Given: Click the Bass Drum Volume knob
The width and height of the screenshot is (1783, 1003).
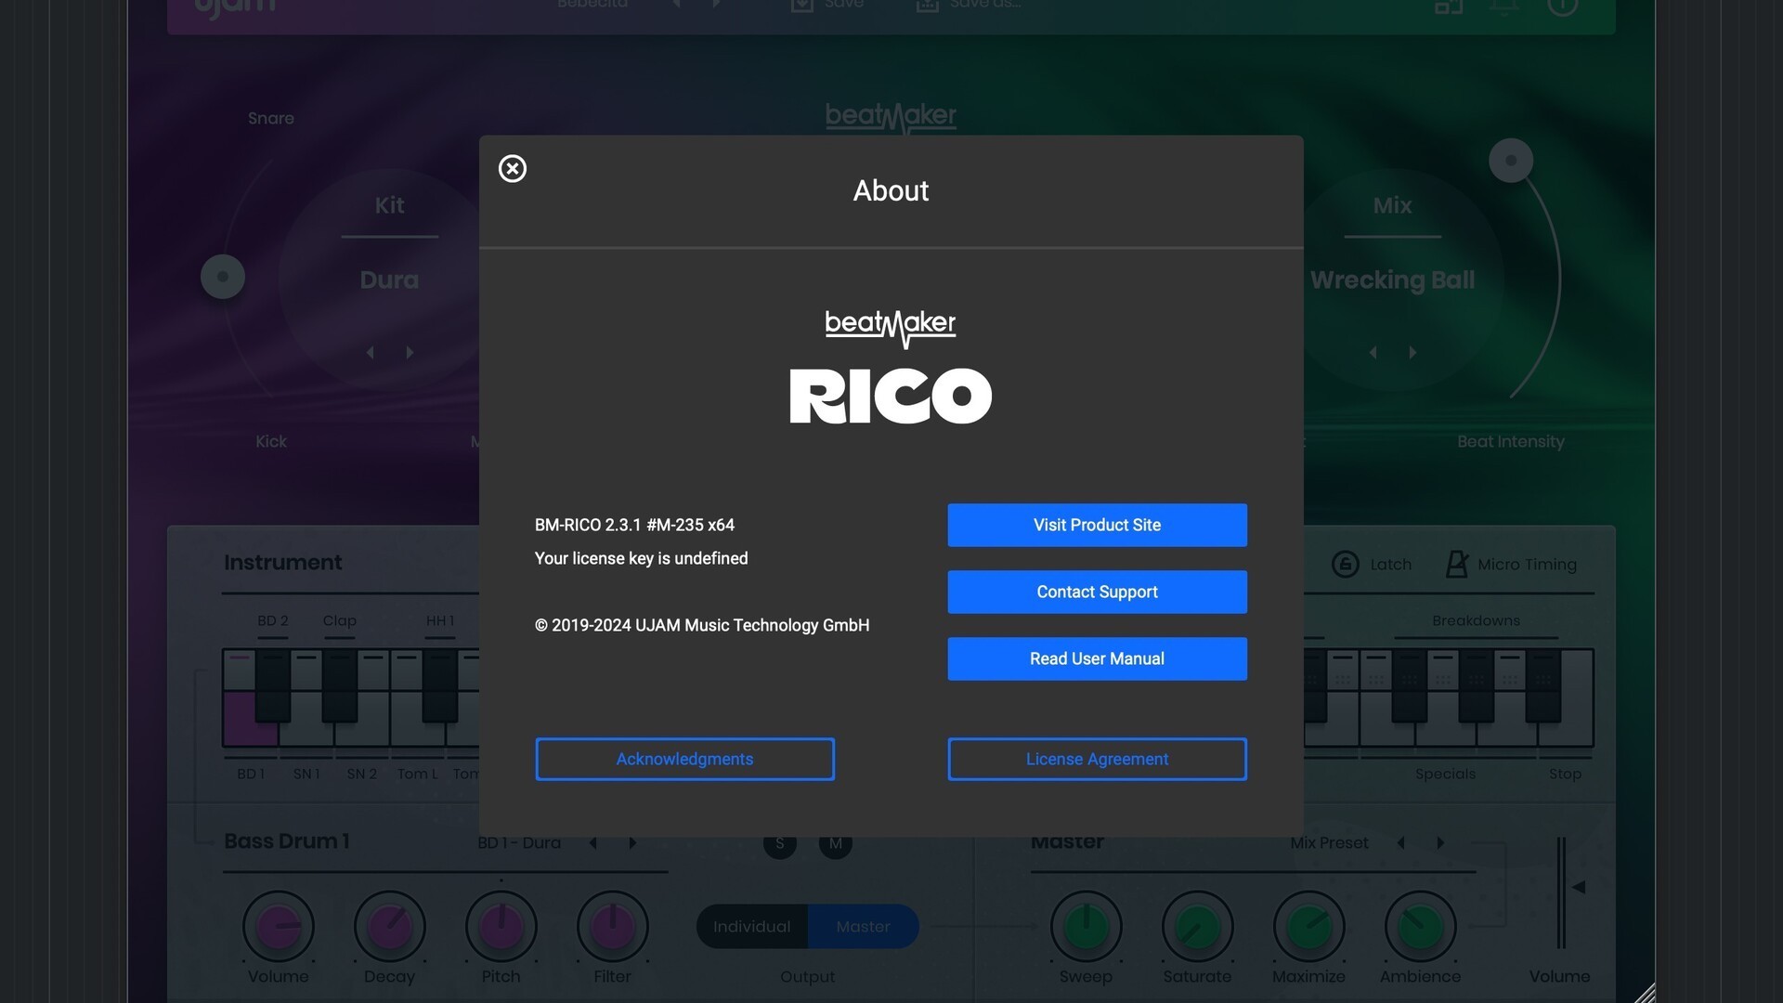Looking at the screenshot, I should (278, 926).
